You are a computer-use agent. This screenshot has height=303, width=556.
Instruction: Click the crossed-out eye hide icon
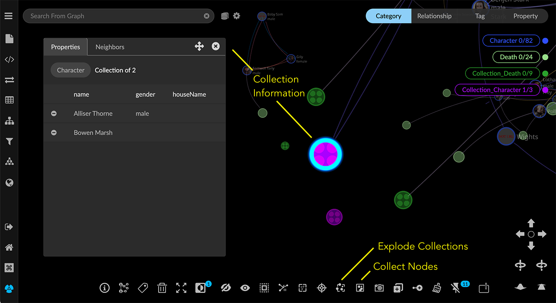pyautogui.click(x=226, y=288)
